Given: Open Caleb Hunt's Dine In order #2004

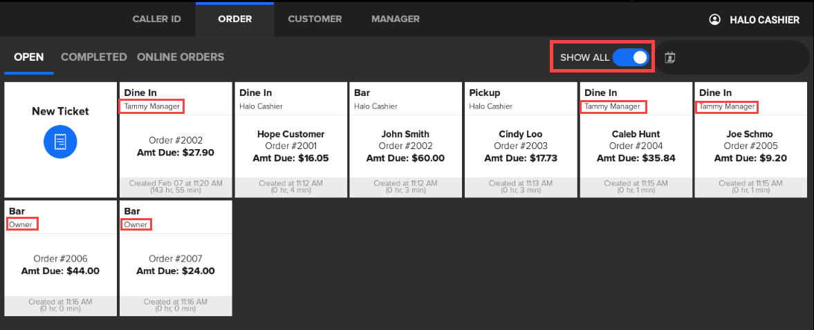Looking at the screenshot, I should point(636,146).
